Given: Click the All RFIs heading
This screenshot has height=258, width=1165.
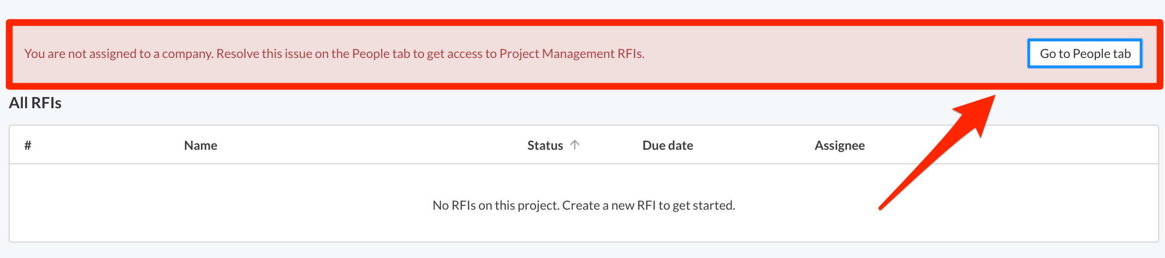Looking at the screenshot, I should (35, 103).
